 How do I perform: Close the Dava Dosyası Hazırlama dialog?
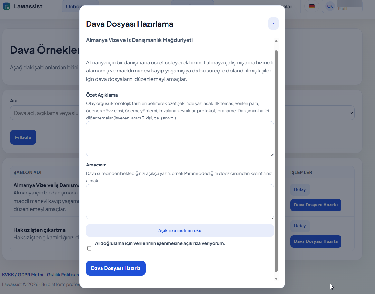click(x=273, y=24)
